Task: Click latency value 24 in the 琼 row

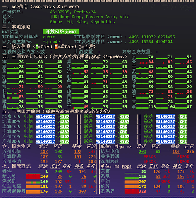Action: click(125, 92)
